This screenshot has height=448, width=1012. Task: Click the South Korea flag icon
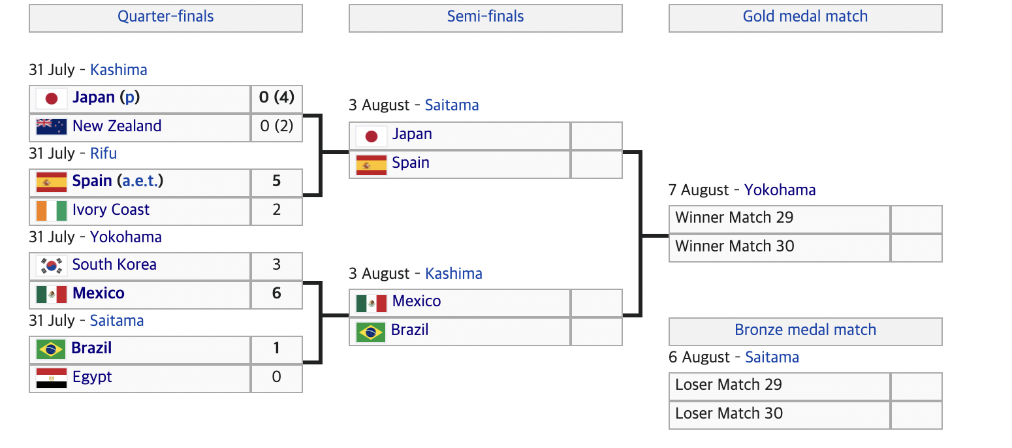pyautogui.click(x=52, y=265)
